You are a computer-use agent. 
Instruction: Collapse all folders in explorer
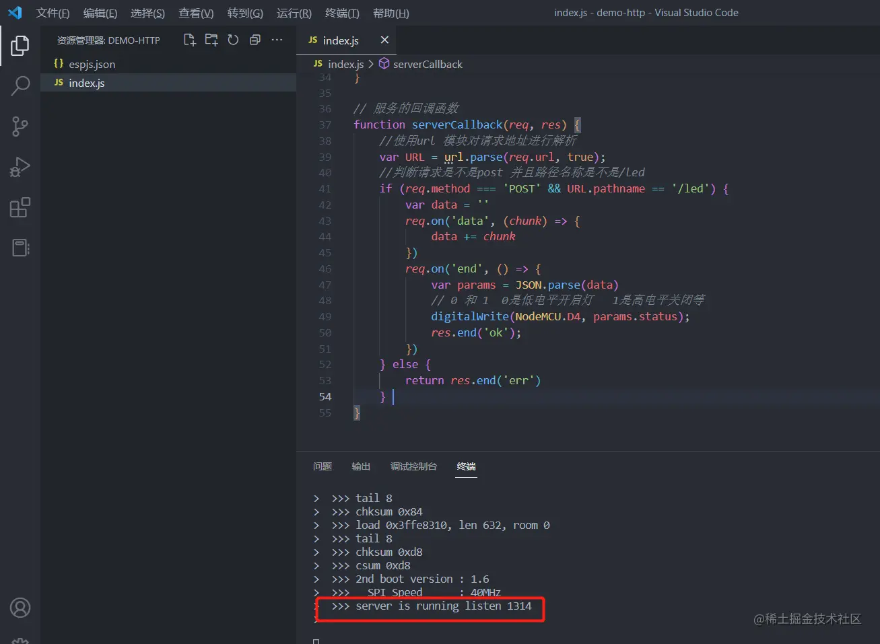255,40
